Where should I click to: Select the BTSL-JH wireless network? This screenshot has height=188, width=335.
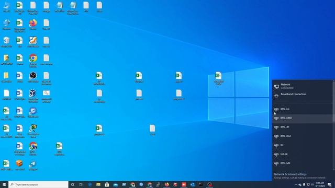[x=302, y=127]
